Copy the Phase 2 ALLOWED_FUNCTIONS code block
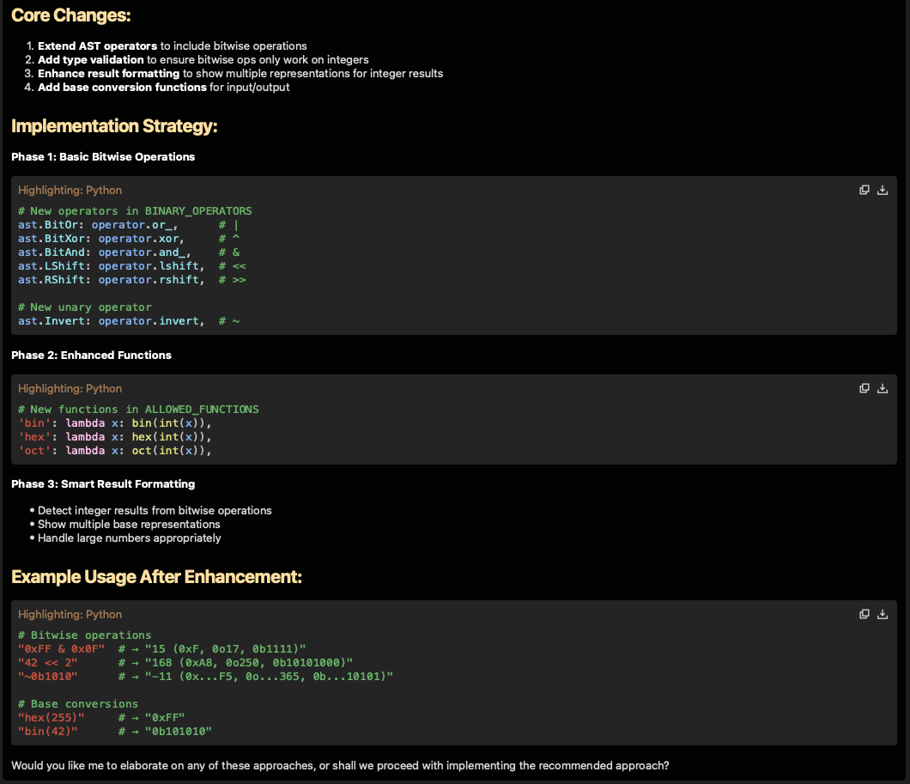Screen dimensions: 910x784 click(x=864, y=388)
